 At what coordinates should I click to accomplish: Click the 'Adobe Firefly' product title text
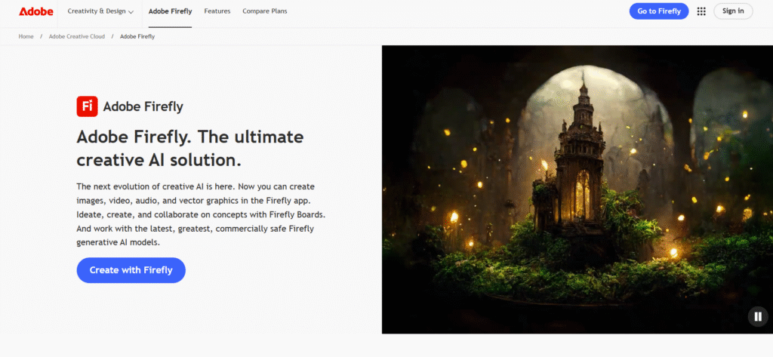143,106
